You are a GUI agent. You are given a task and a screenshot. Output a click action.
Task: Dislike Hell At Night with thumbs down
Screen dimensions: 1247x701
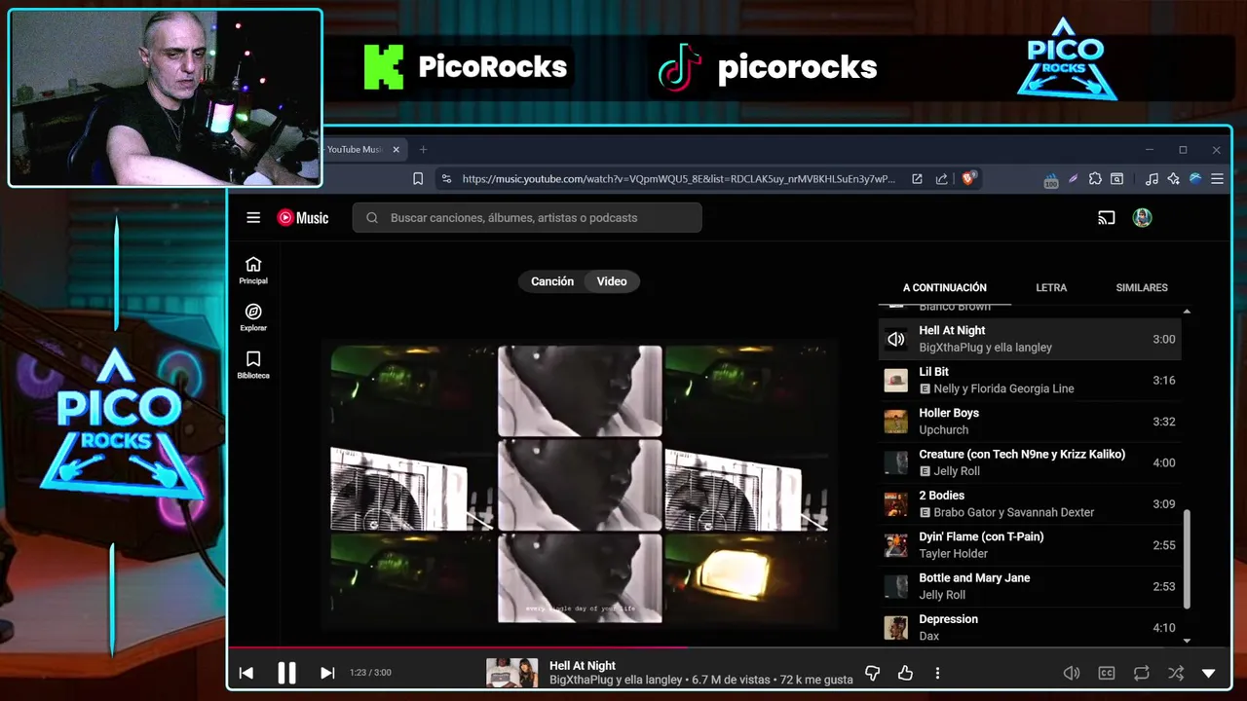pyautogui.click(x=873, y=673)
